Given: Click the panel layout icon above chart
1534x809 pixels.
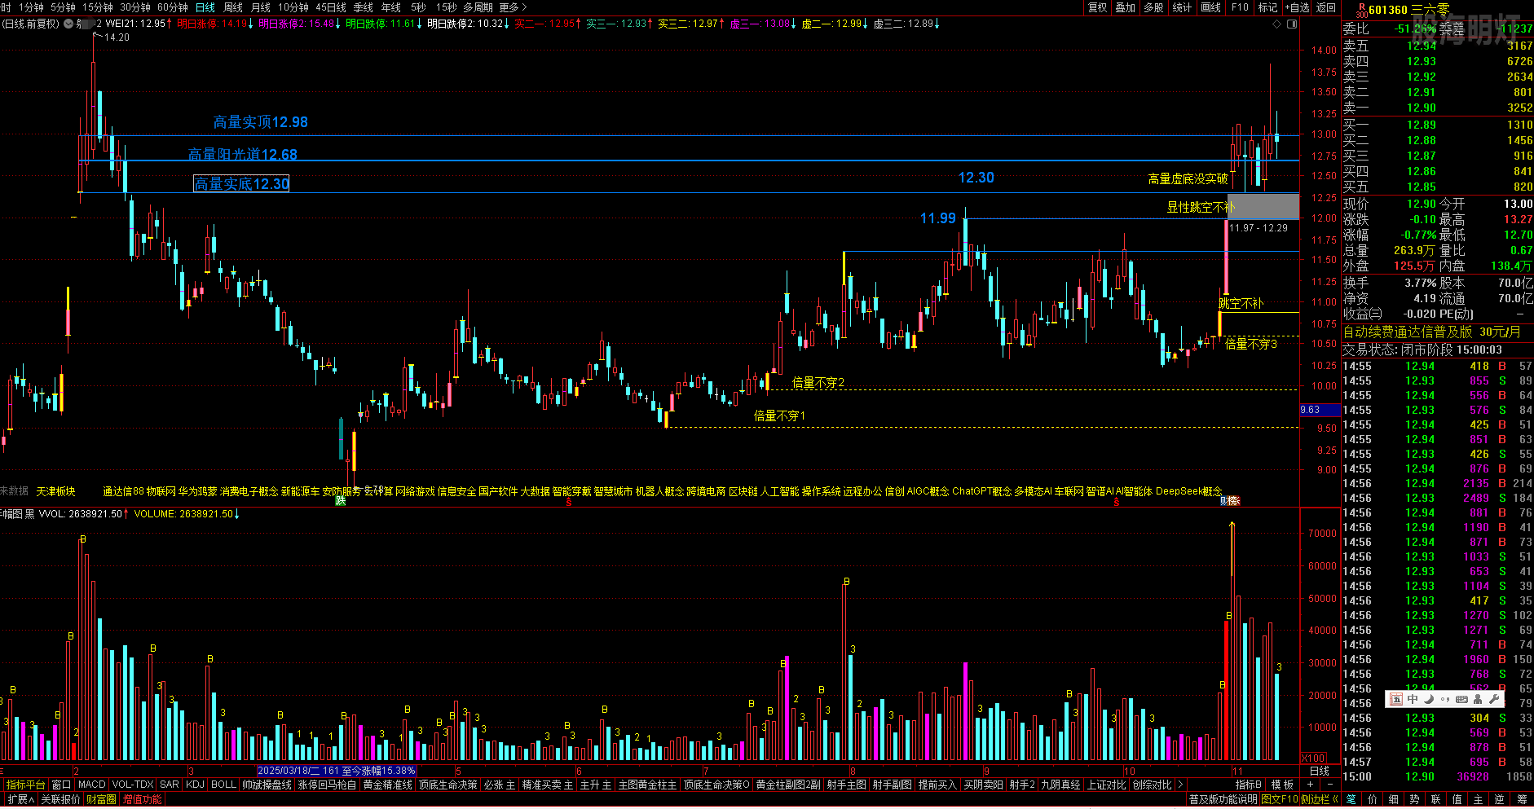Looking at the screenshot, I should click(1292, 24).
